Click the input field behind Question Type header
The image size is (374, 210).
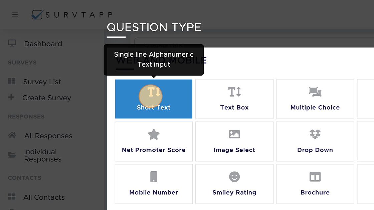(254, 42)
